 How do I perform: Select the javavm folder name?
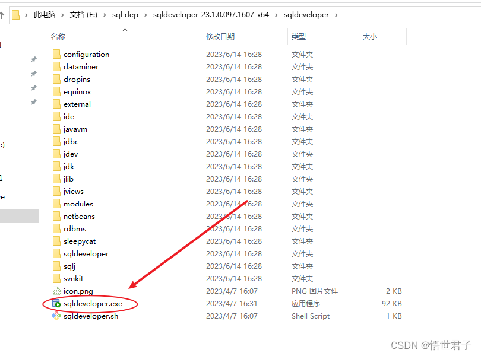(x=75, y=129)
